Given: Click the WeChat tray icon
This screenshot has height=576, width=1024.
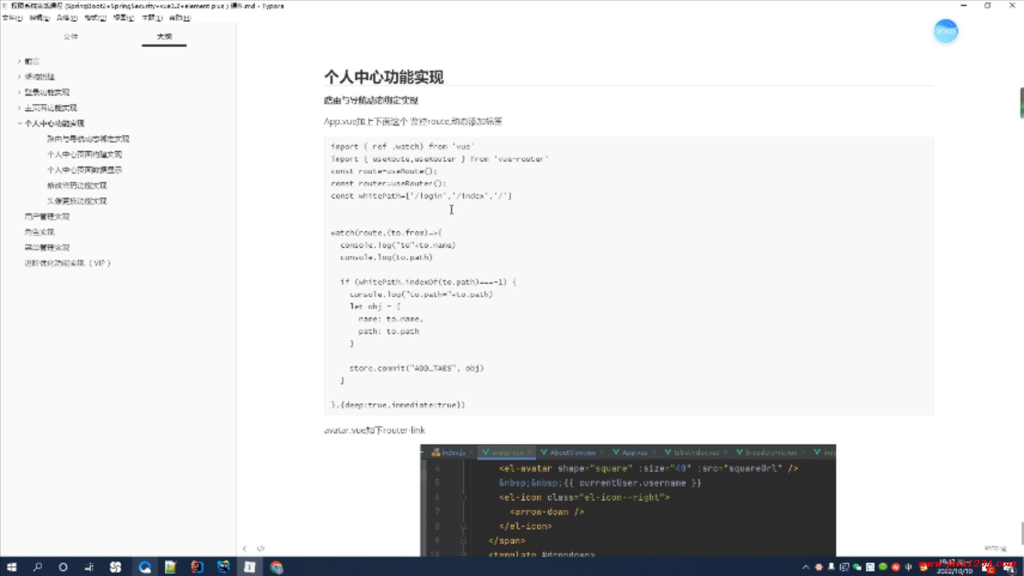Looking at the screenshot, I should (857, 567).
